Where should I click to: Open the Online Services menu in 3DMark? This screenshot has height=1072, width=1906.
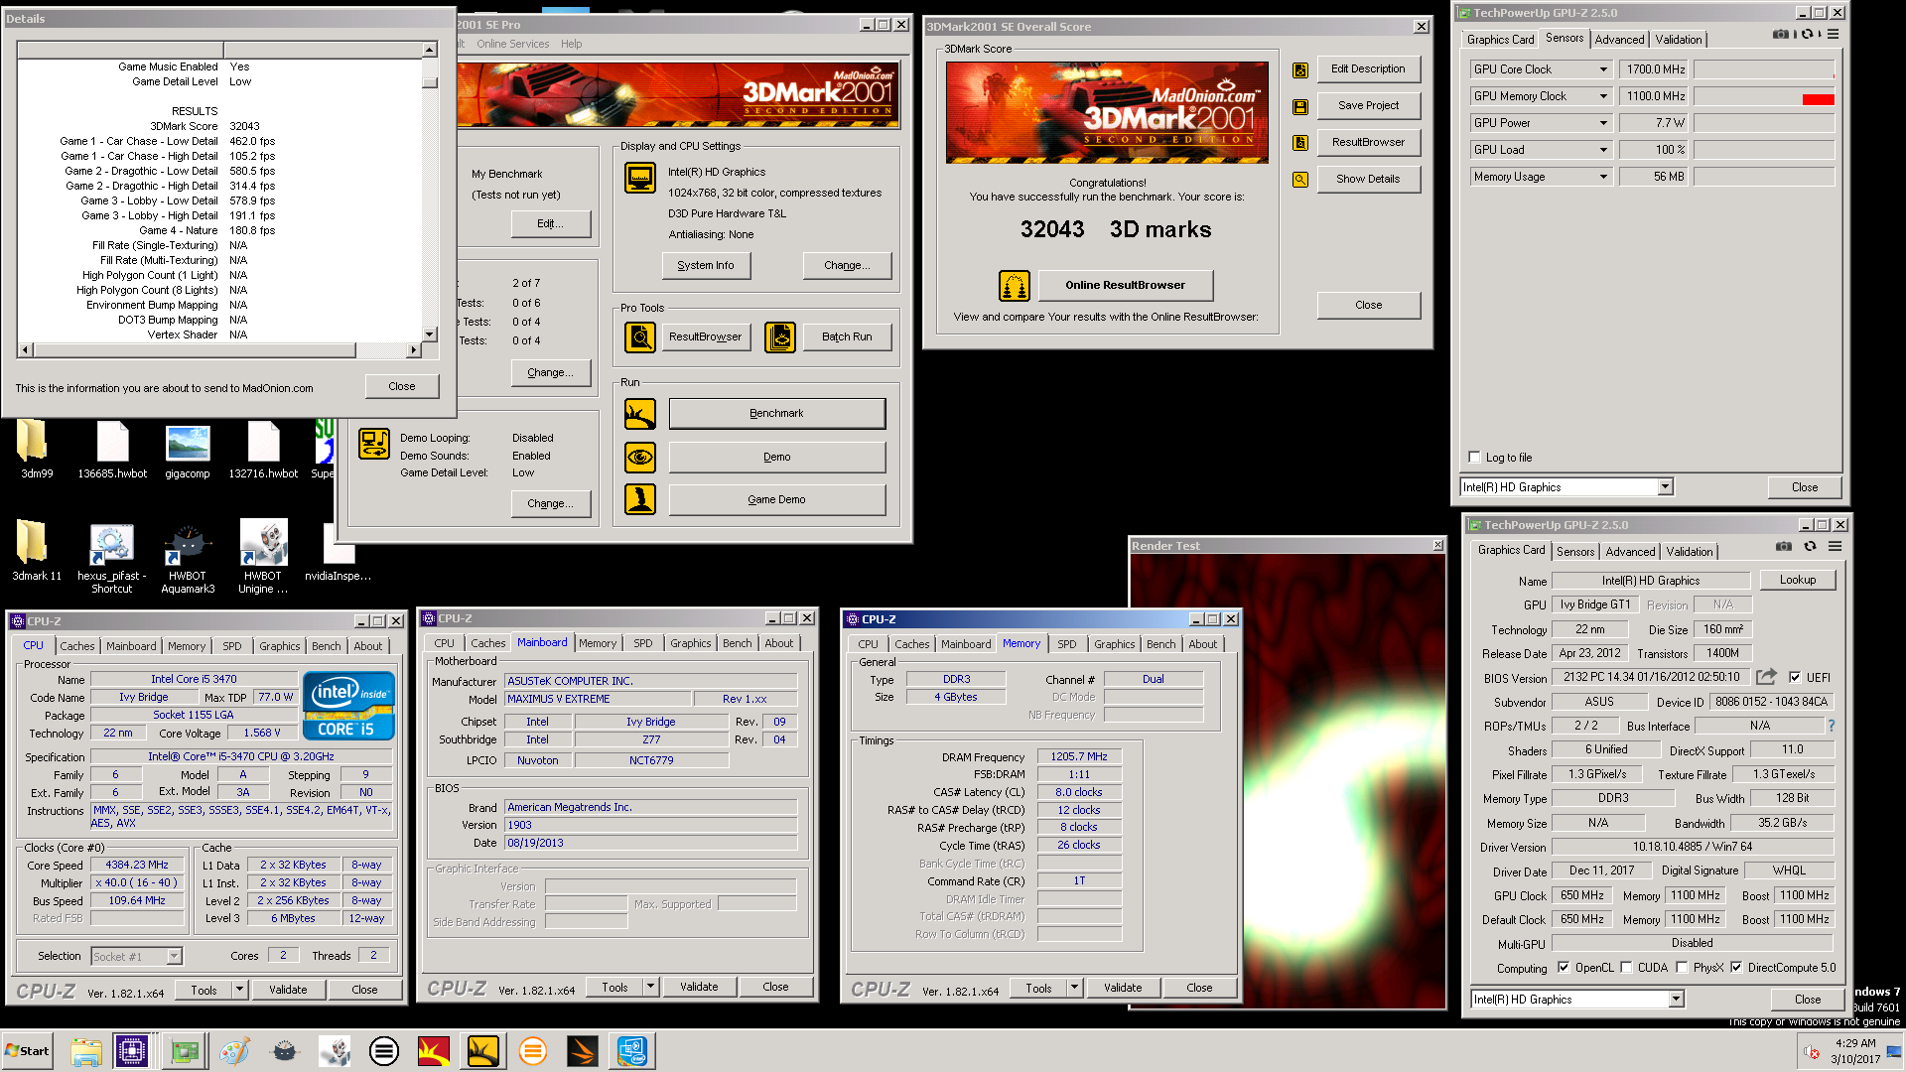pyautogui.click(x=512, y=44)
